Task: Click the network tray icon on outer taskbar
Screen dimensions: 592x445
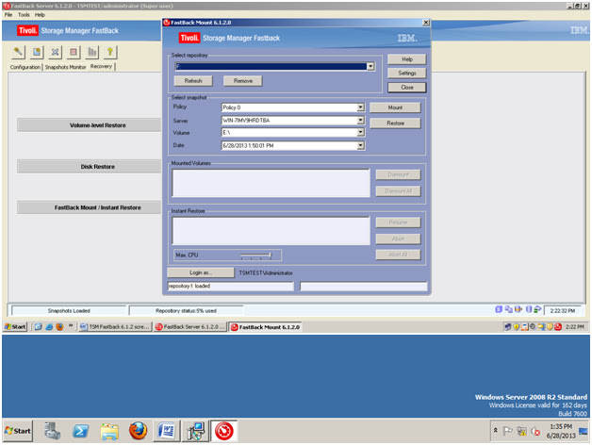Action: [522, 431]
